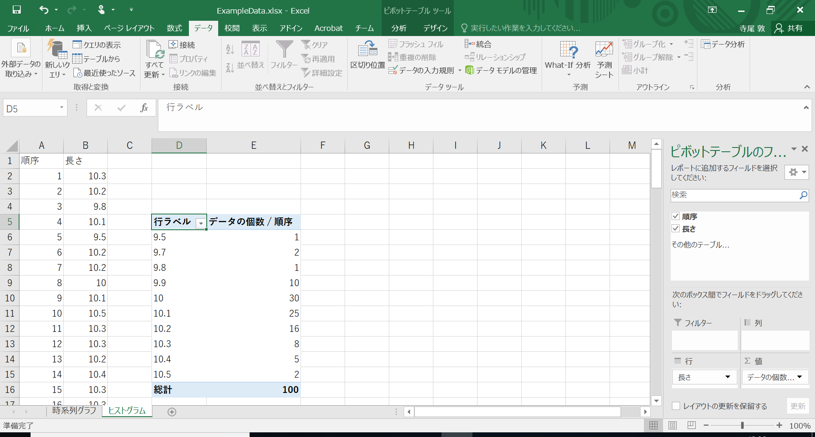Click フラッシュ フィル icon
Viewport: 815px width, 437px height.
point(393,44)
